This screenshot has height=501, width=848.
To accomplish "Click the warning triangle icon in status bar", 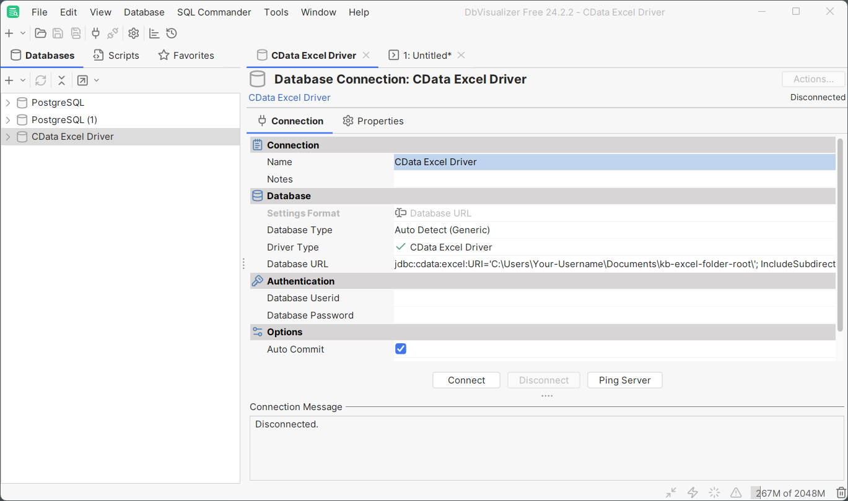I will [735, 492].
